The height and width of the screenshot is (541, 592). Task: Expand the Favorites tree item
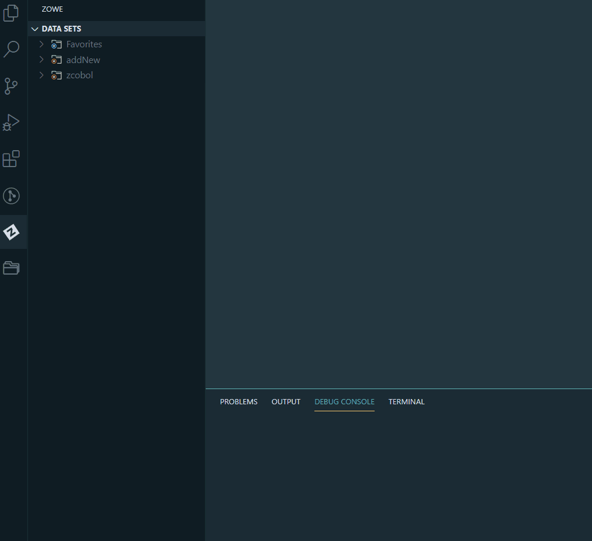click(x=41, y=44)
